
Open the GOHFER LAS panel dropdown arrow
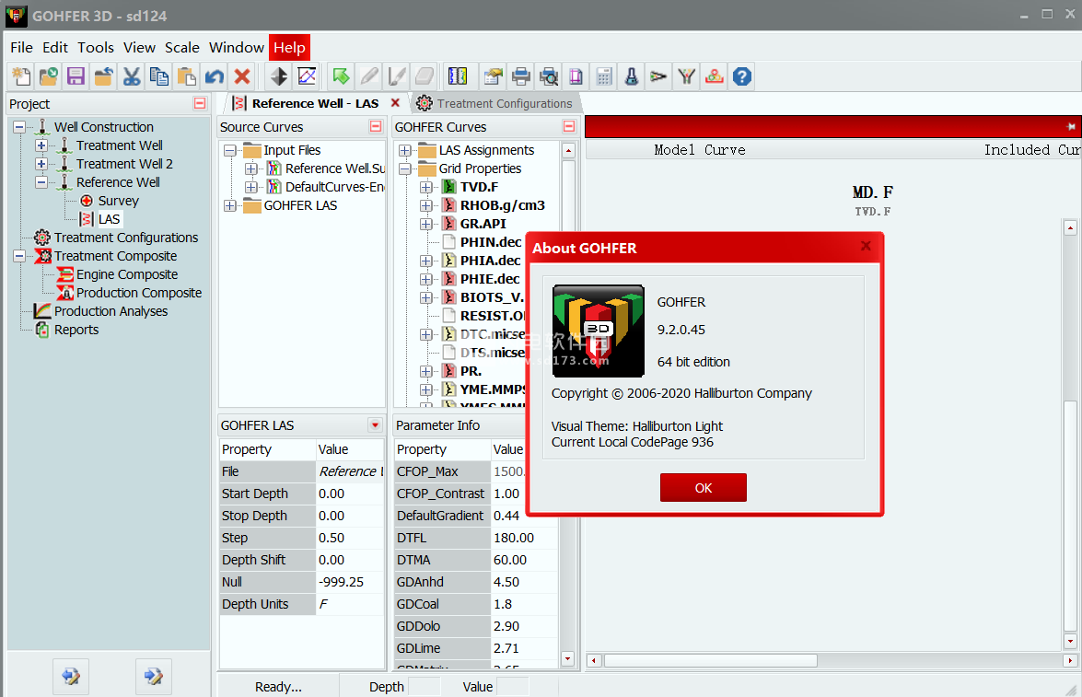pos(376,425)
